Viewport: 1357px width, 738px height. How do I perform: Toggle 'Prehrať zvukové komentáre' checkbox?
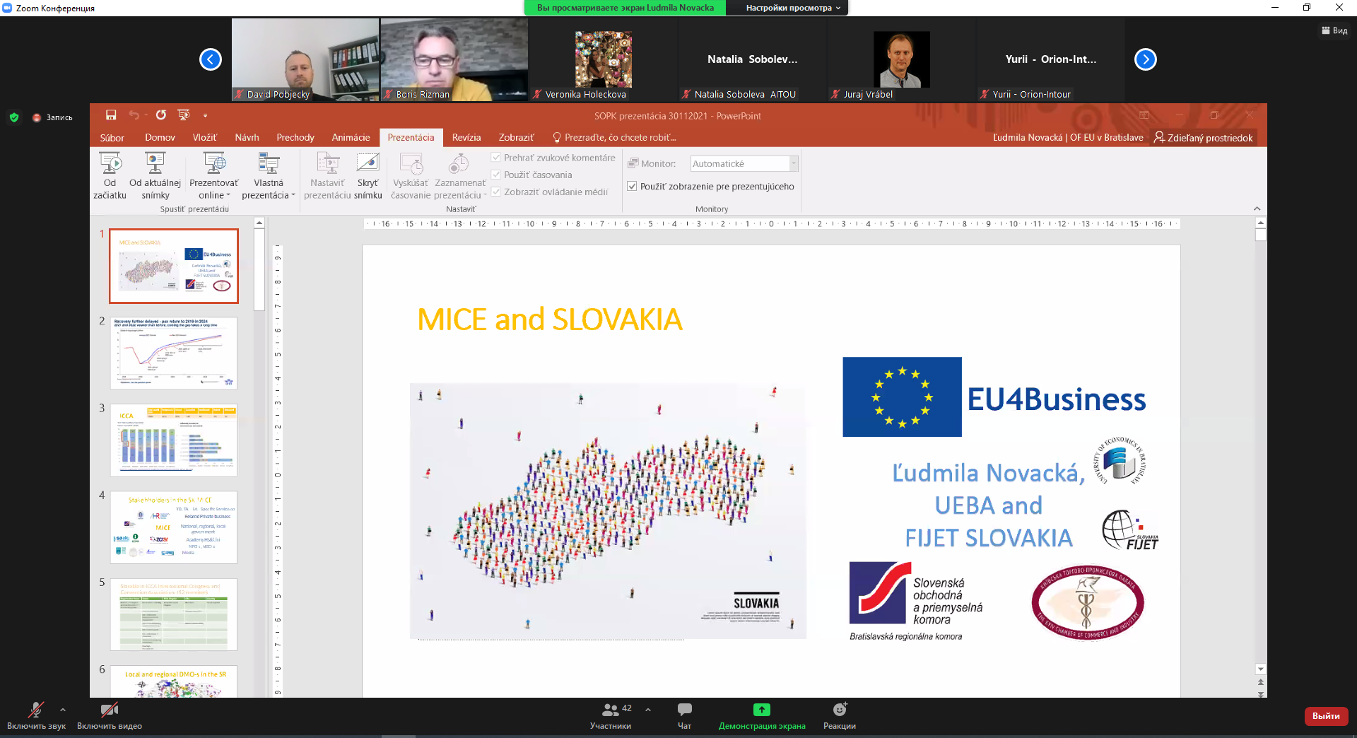496,158
